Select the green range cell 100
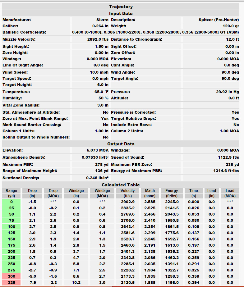This screenshot has width=244, height=287. coord(12,227)
